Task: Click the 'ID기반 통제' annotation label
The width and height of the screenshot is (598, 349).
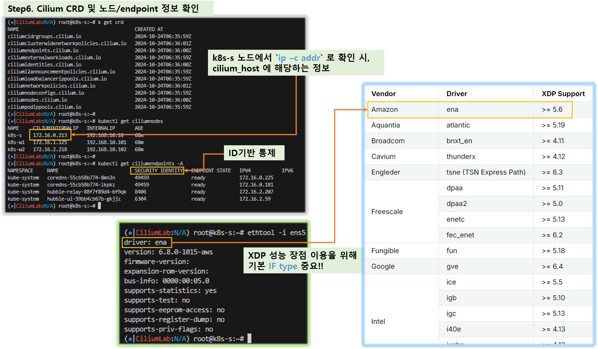Action: 252,153
